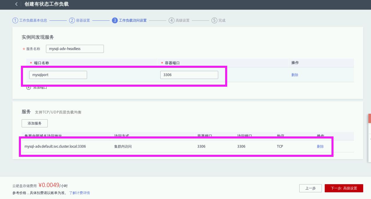Go to step 1 工作负载基本信息
The width and height of the screenshot is (371, 199).
coord(29,20)
